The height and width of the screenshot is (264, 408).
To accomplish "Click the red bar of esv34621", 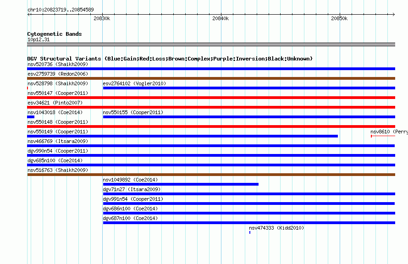I will click(x=211, y=107).
